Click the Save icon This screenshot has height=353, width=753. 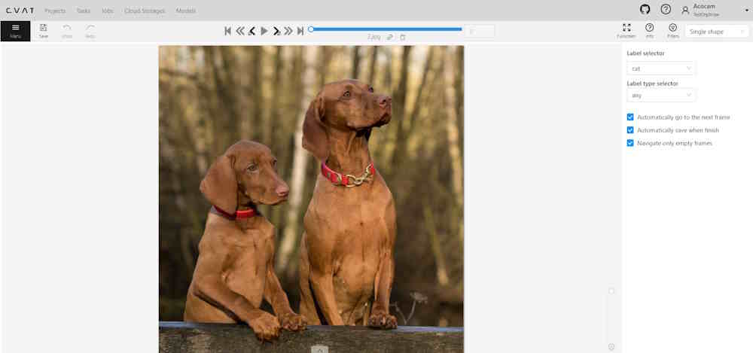[44, 31]
